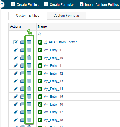The width and height of the screenshot is (120, 127).
Task: Sort by the Name column header
Action: pyautogui.click(x=42, y=26)
